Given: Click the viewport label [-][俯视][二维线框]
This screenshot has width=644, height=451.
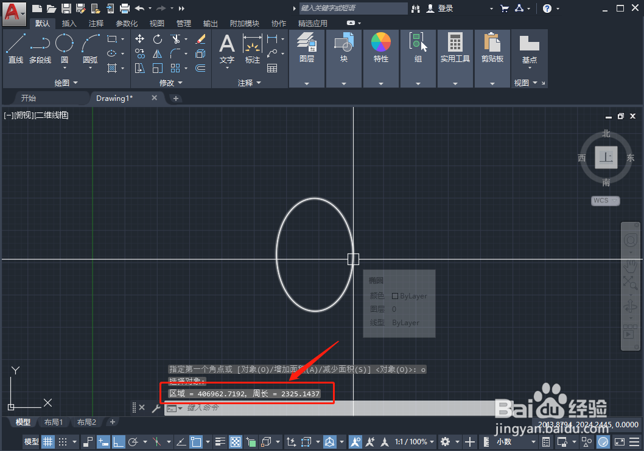Looking at the screenshot, I should 36,115.
